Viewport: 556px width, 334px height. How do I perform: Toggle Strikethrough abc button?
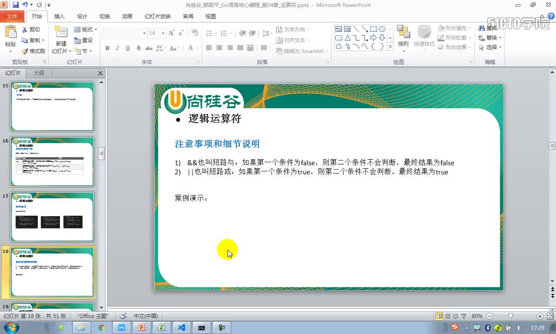click(149, 48)
